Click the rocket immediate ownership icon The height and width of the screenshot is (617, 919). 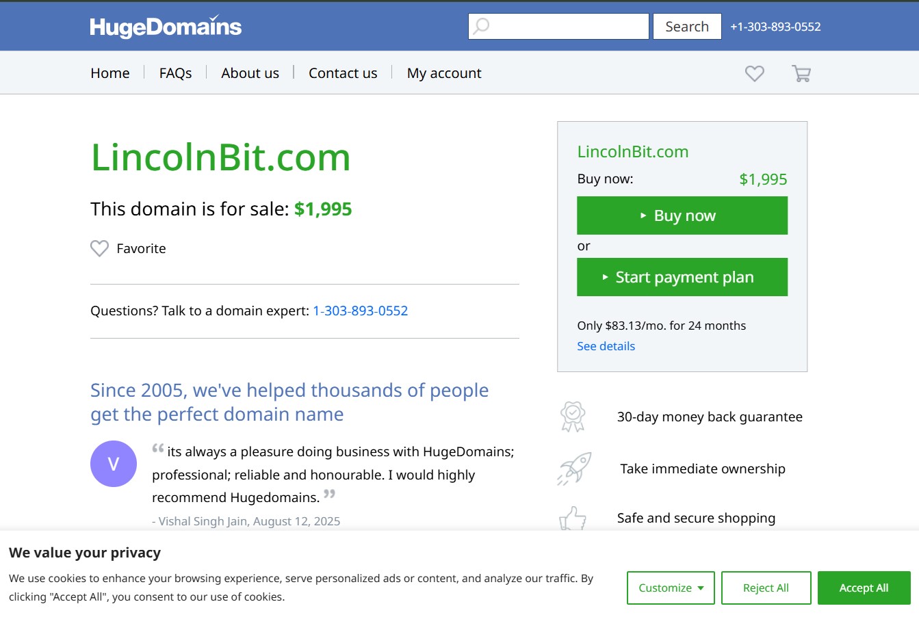(574, 469)
